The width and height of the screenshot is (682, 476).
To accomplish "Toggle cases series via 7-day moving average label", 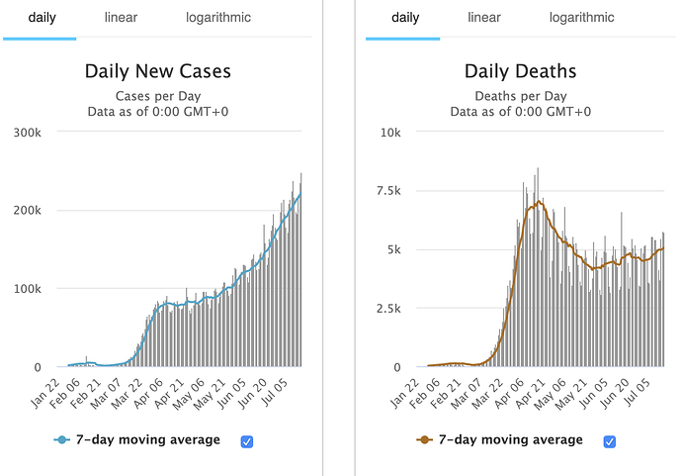I will (x=148, y=440).
